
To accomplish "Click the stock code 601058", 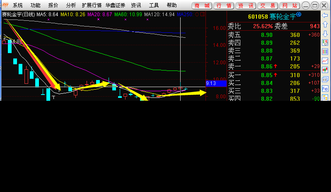I will [x=258, y=17].
